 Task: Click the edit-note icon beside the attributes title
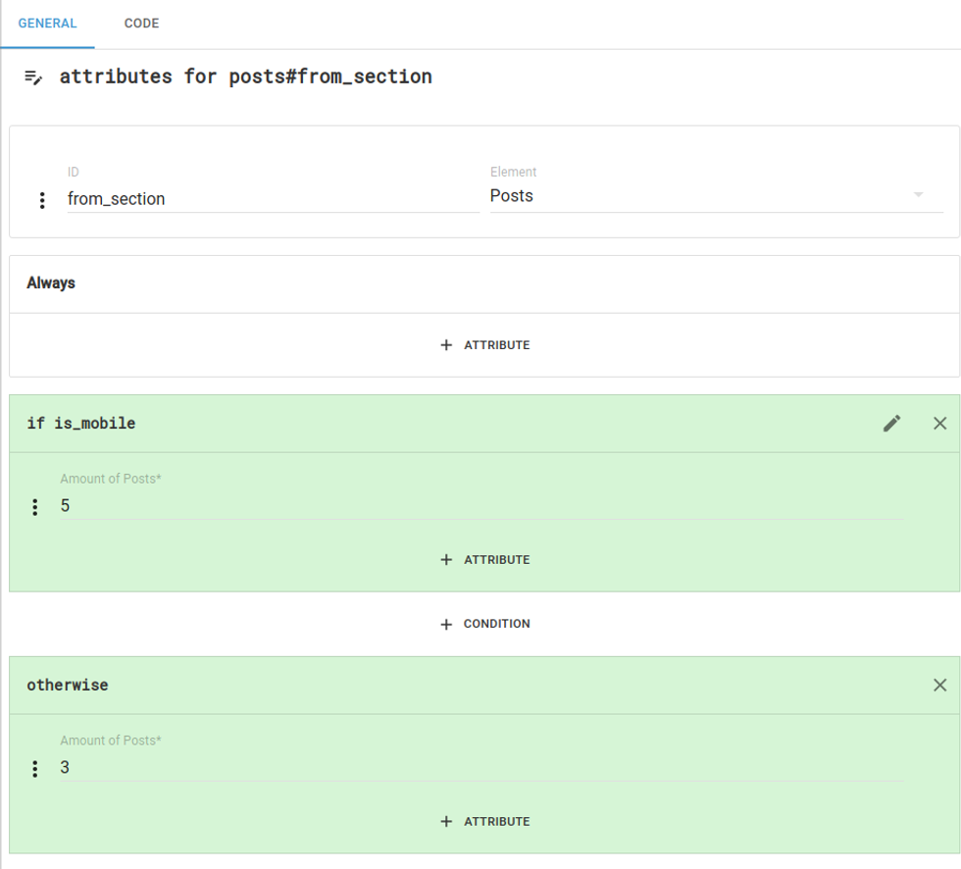[x=33, y=77]
